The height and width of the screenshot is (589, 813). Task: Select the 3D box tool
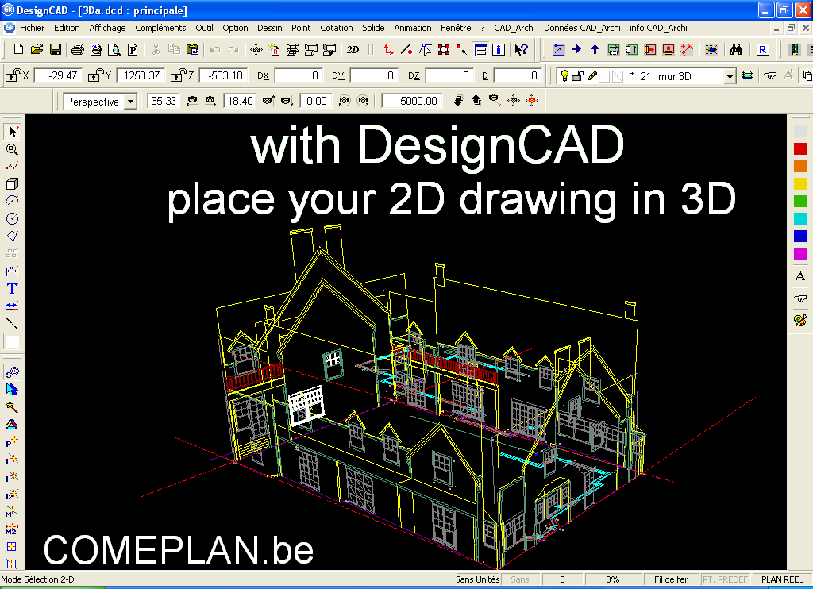(x=13, y=183)
